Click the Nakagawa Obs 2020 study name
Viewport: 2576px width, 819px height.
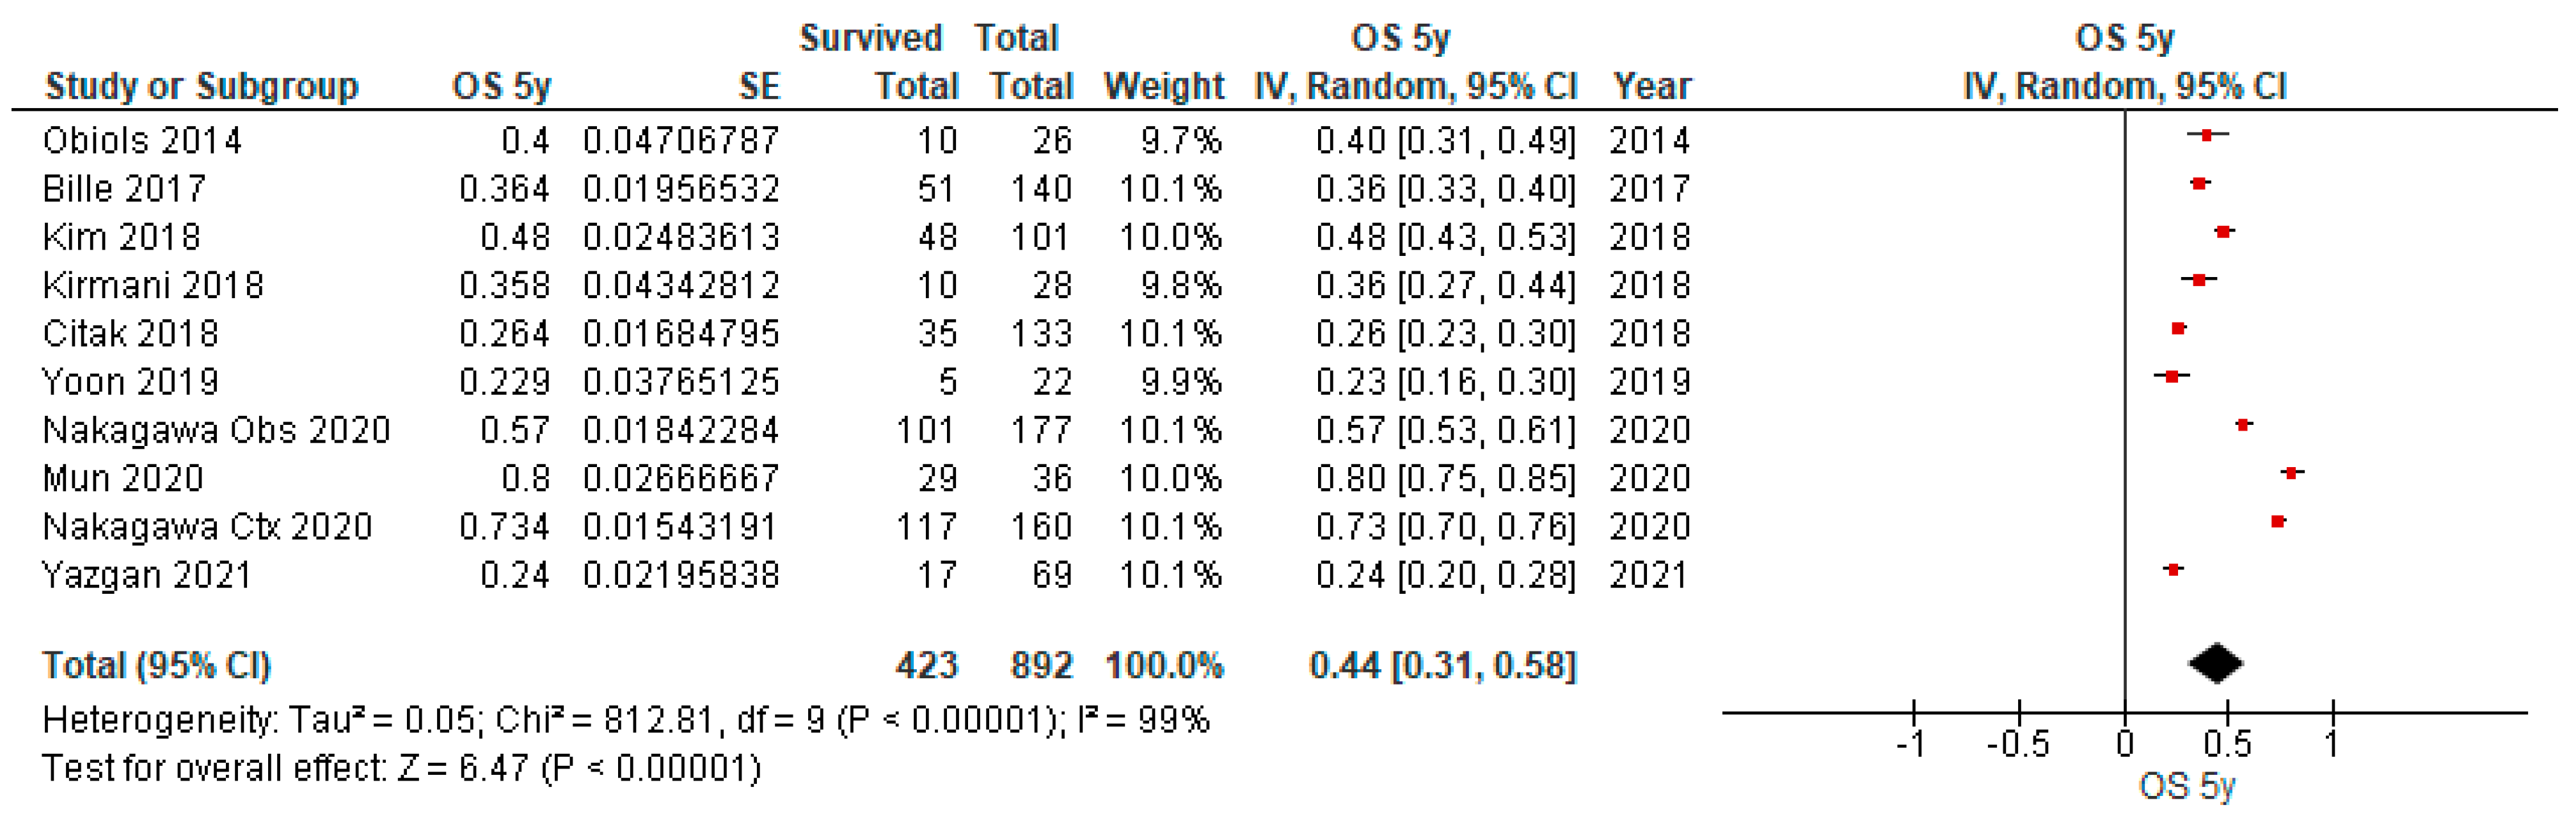(x=216, y=430)
